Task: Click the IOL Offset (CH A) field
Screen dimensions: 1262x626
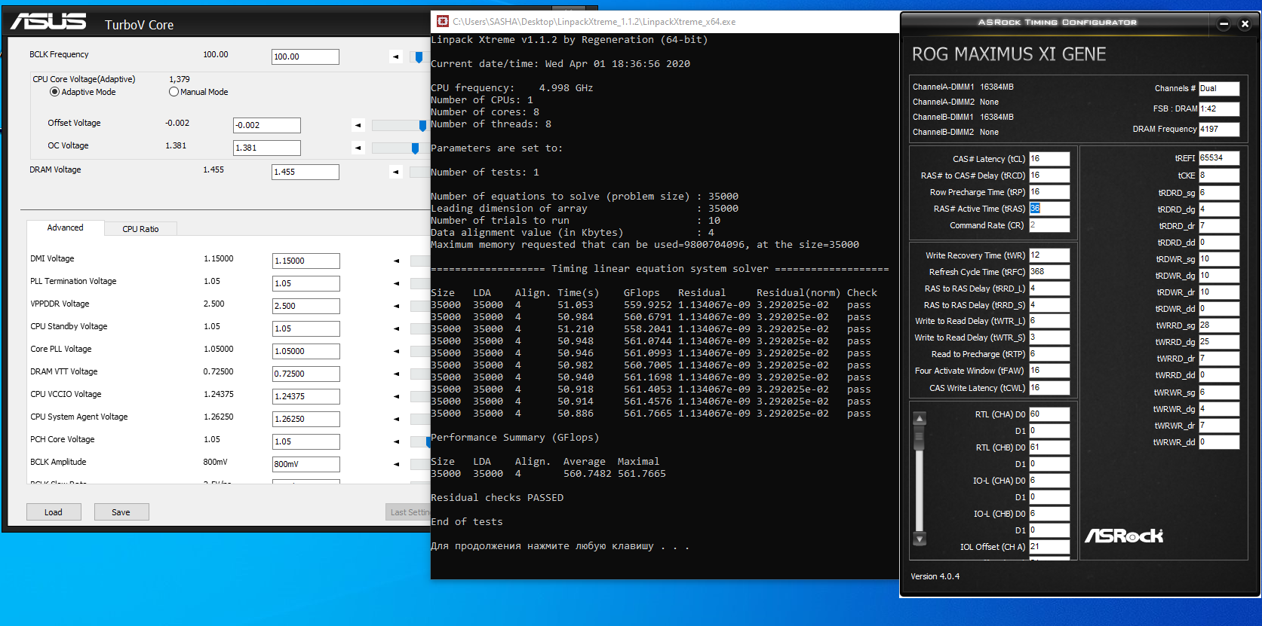Action: click(1049, 547)
